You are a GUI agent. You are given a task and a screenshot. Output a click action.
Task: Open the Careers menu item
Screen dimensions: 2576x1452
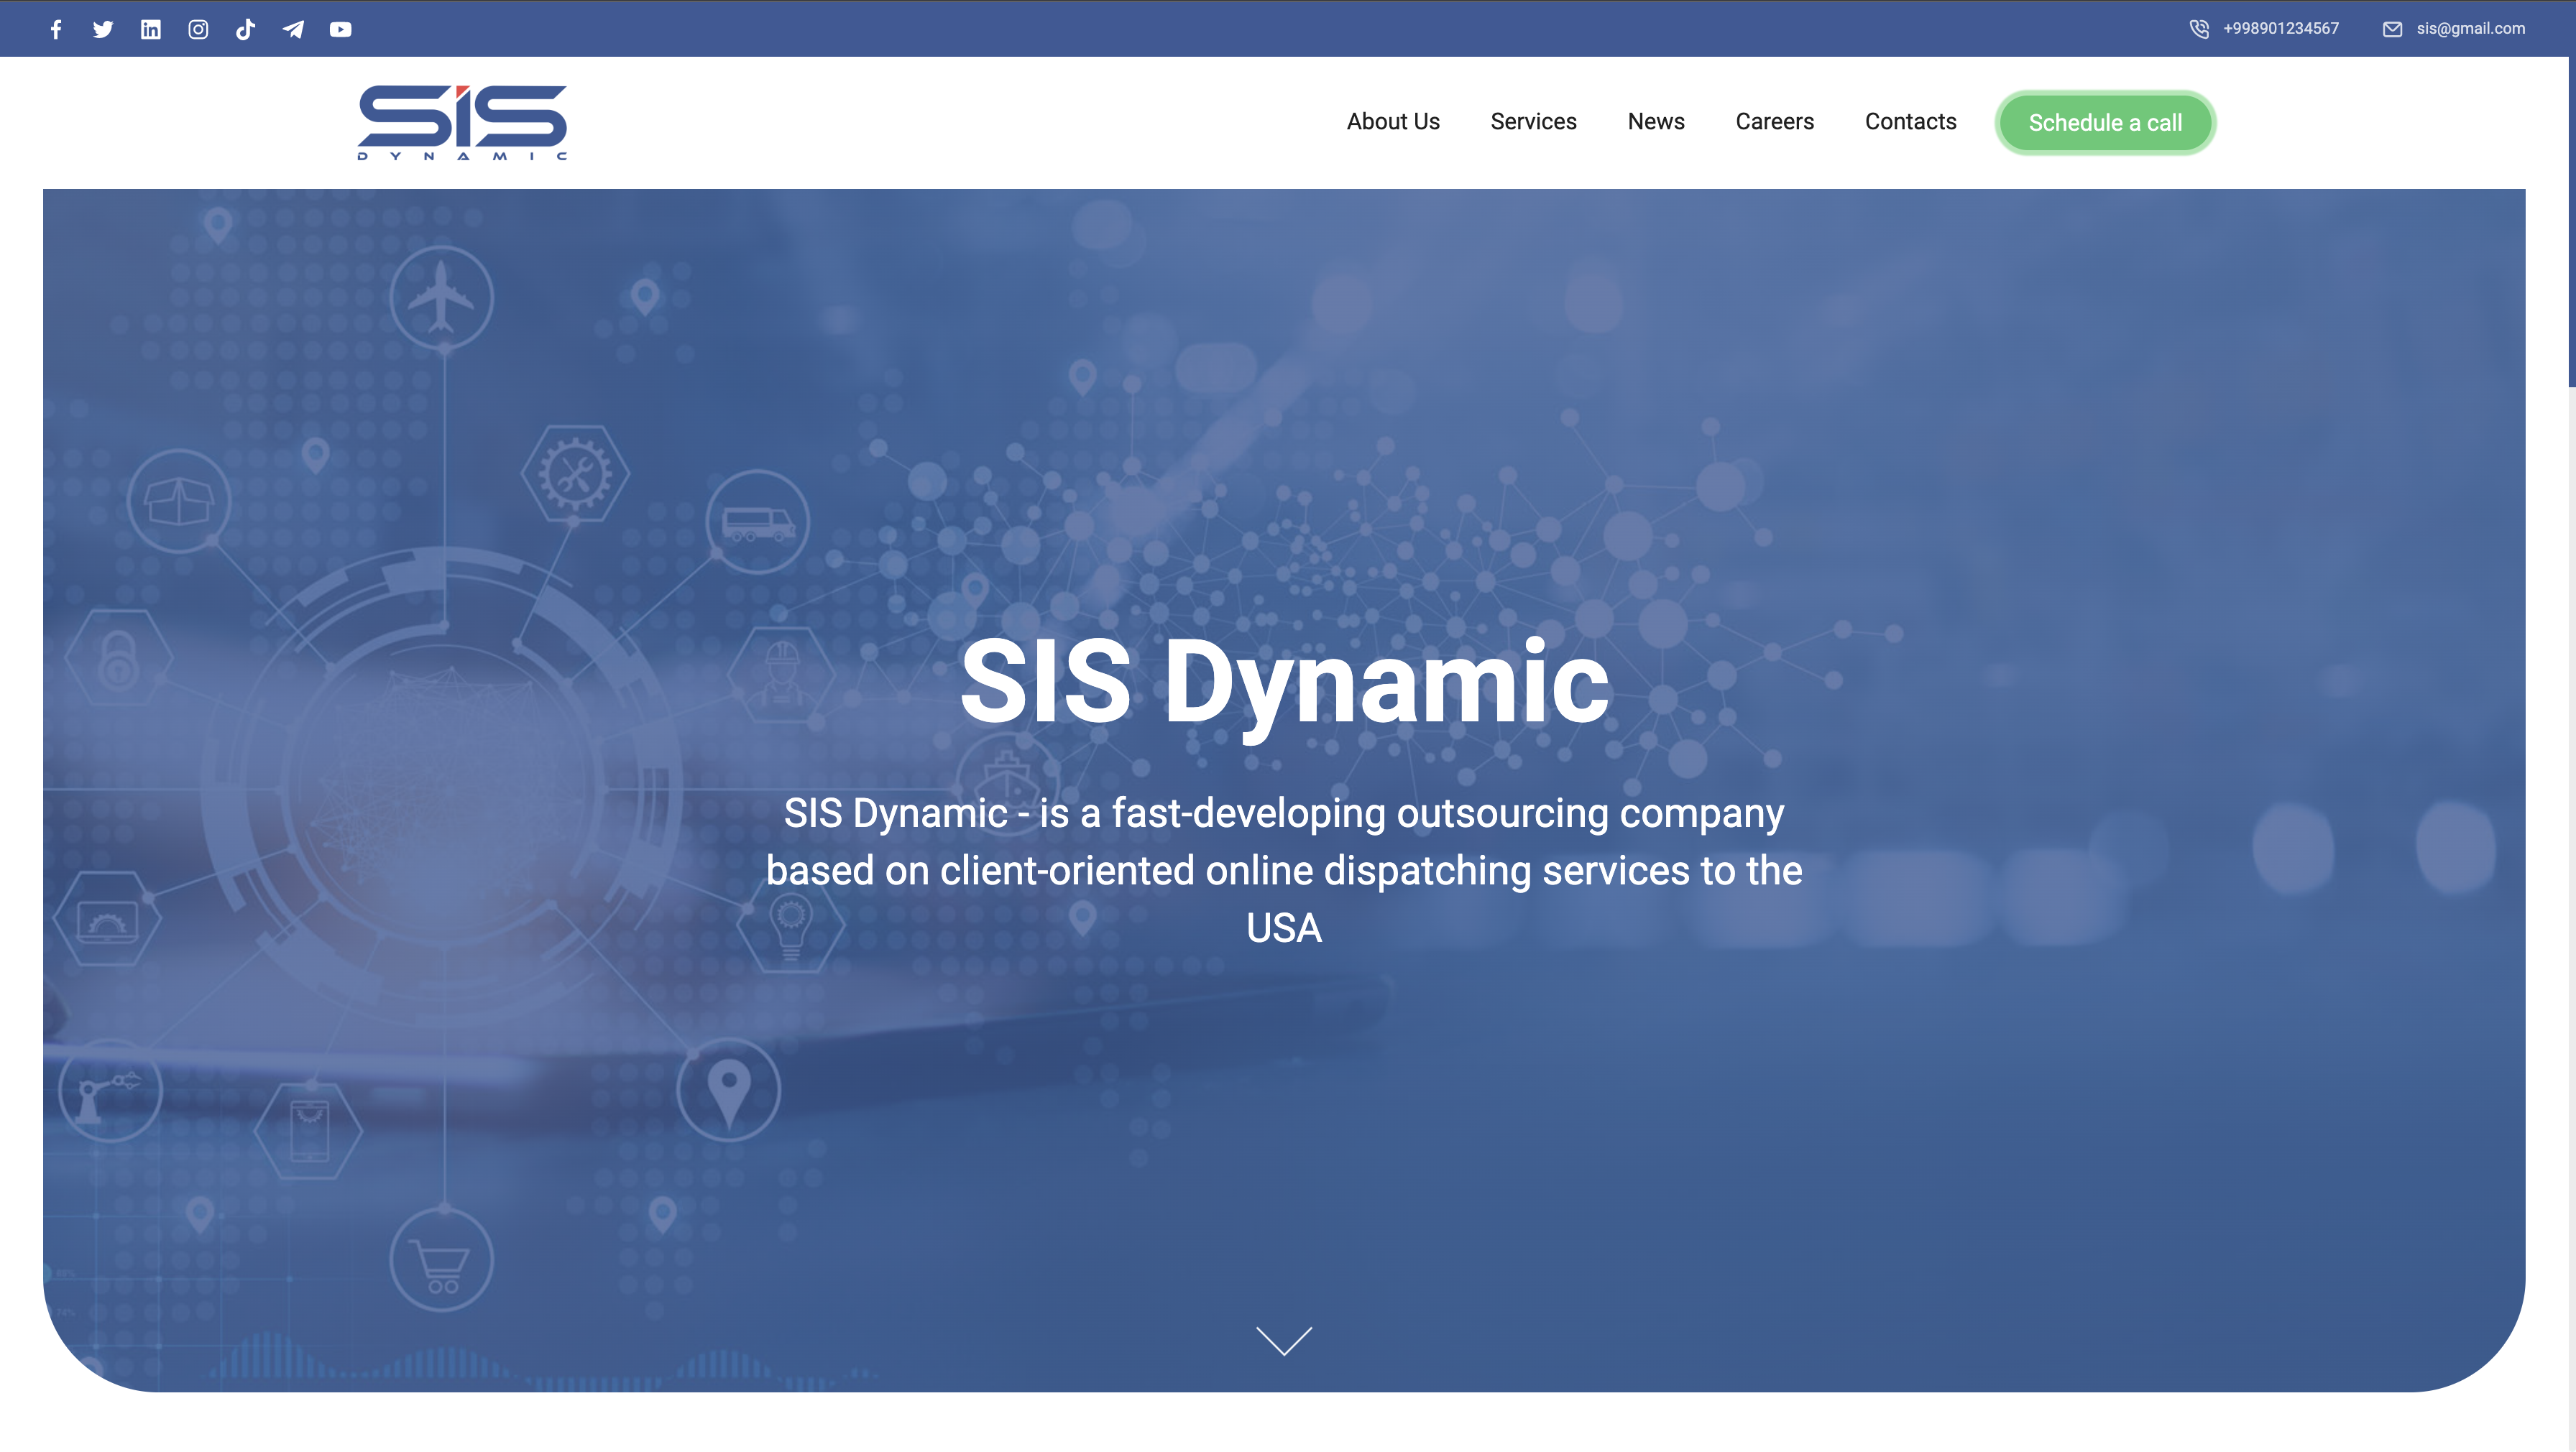1775,122
